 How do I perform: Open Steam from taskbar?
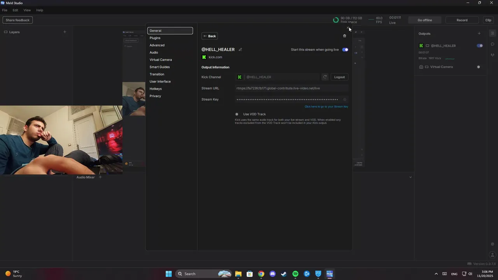pos(284,274)
